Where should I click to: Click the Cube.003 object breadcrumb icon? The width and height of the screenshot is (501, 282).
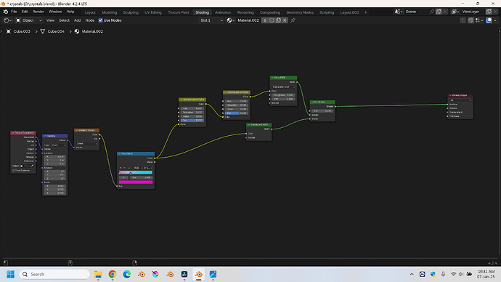coord(9,31)
